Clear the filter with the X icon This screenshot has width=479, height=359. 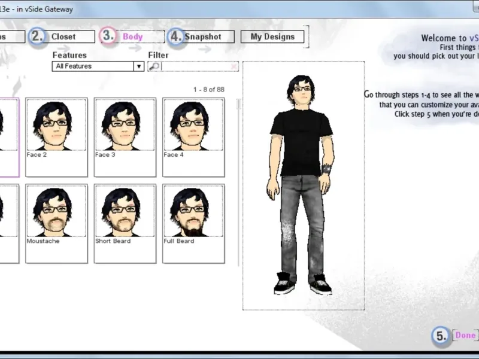click(234, 66)
